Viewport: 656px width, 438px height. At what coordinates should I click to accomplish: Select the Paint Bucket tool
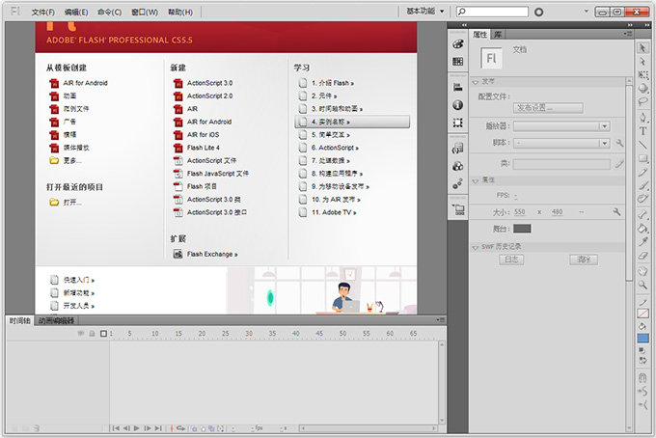pos(642,228)
